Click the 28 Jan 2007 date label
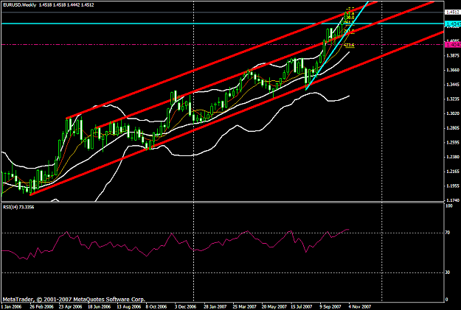461x310 pixels. click(x=215, y=307)
